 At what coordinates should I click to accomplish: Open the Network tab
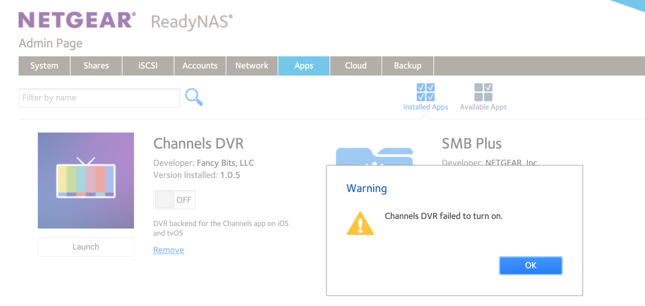click(252, 66)
